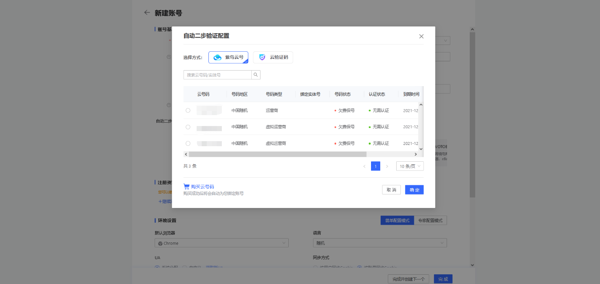Confirm selection with the 确定 button
This screenshot has height=284, width=600.
pyautogui.click(x=414, y=189)
